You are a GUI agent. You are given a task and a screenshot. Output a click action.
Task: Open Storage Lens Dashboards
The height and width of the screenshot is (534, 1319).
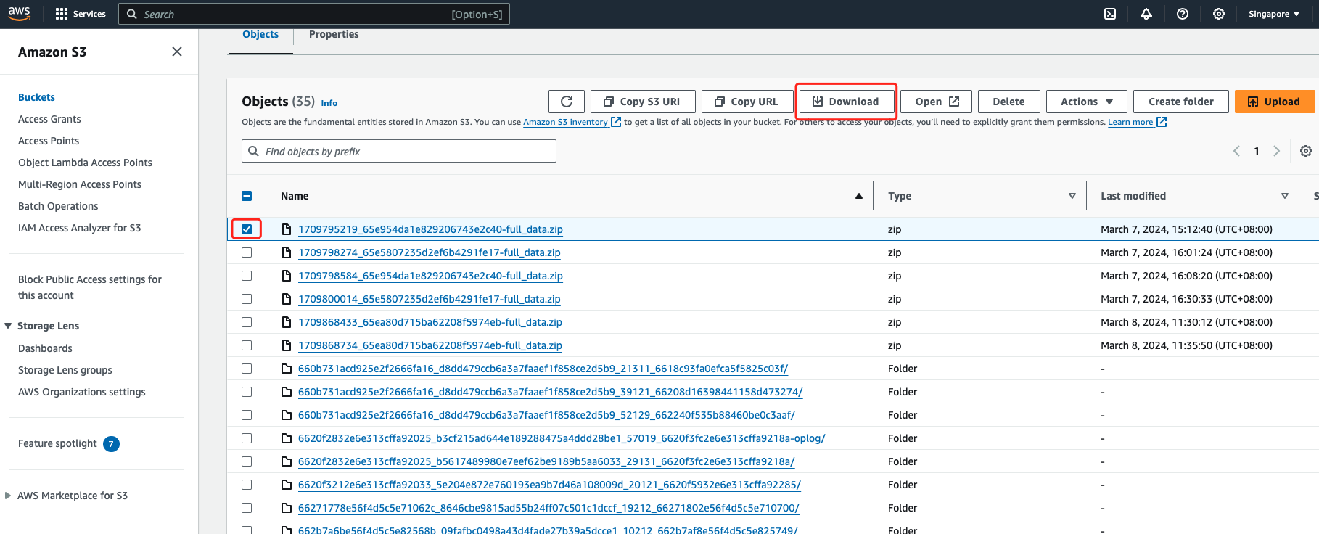pyautogui.click(x=45, y=348)
